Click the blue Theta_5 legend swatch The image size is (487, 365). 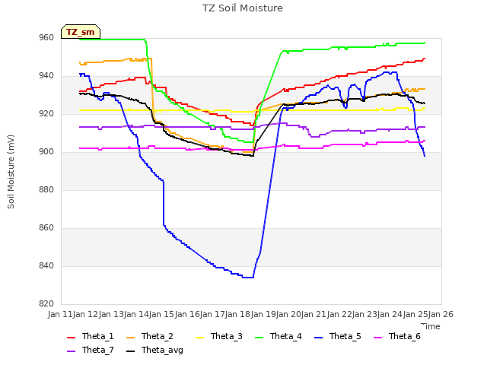(318, 338)
